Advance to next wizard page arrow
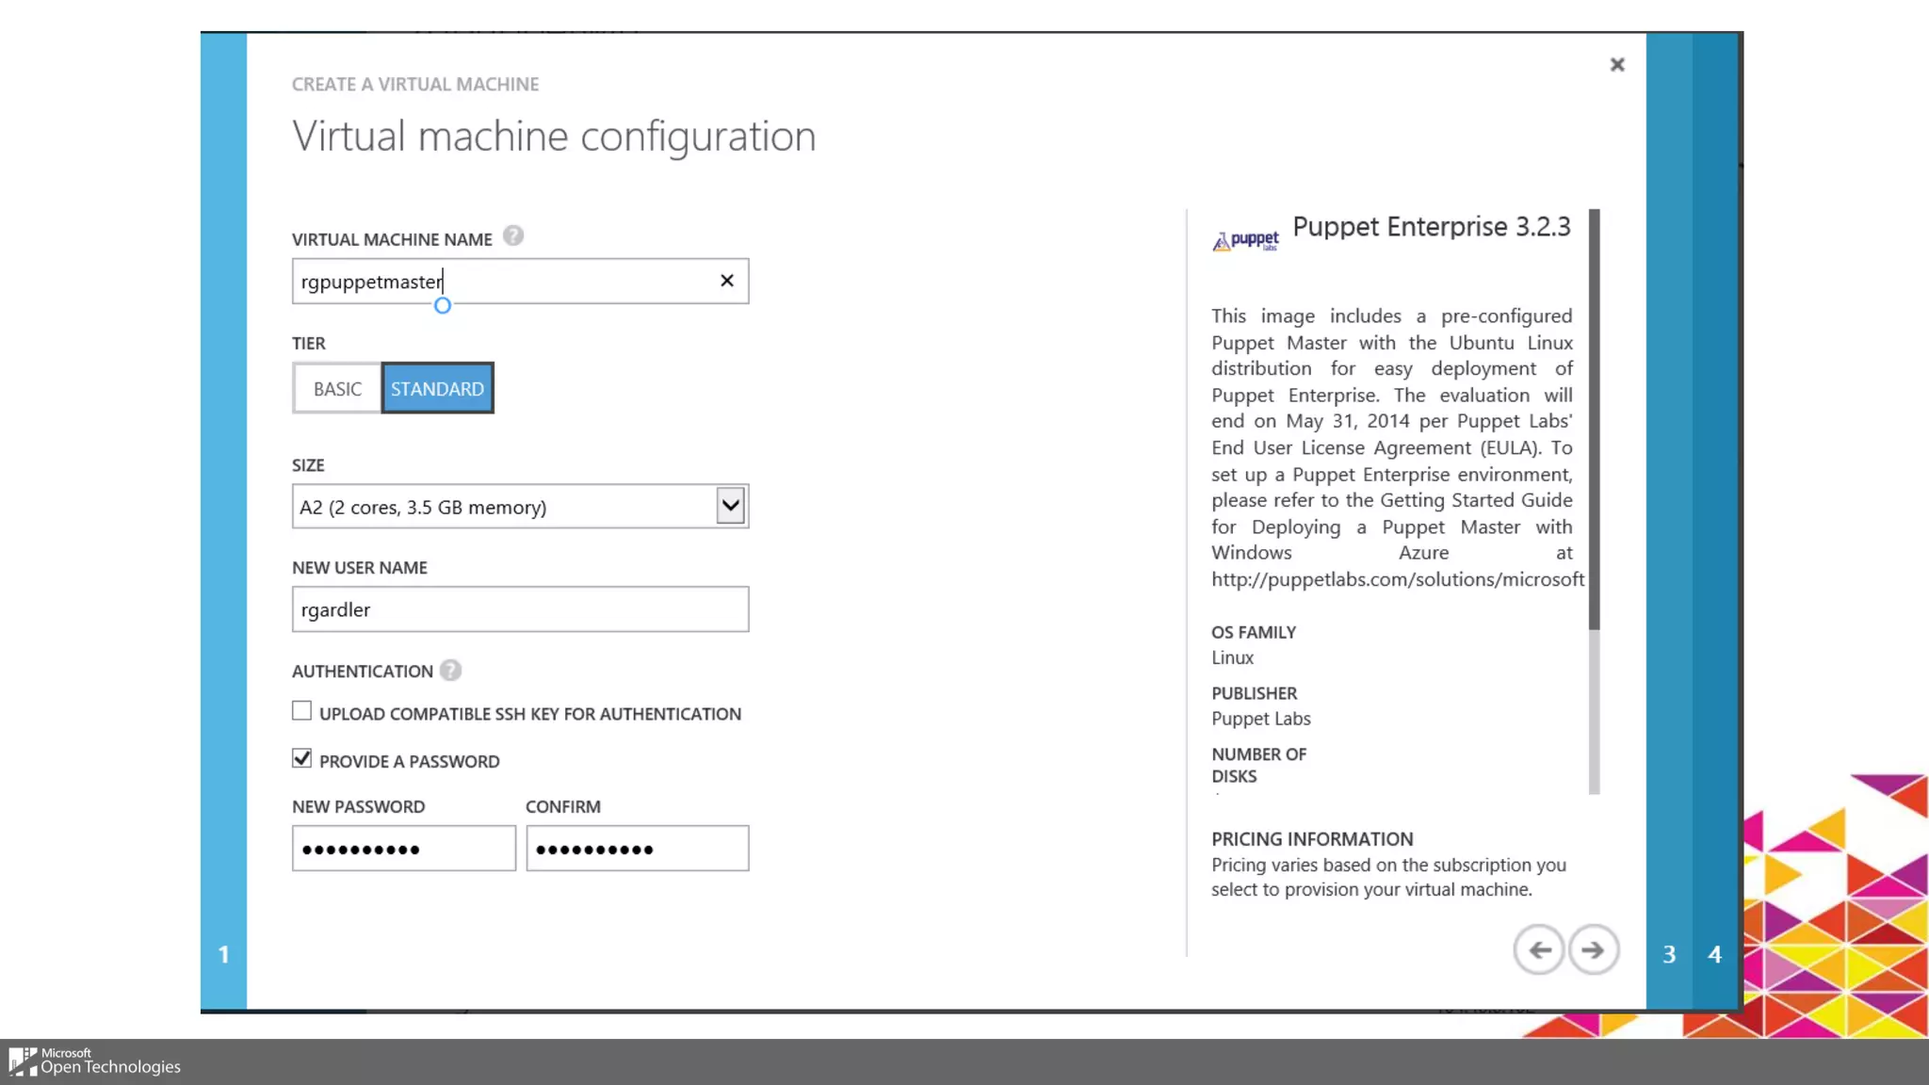The height and width of the screenshot is (1085, 1929). [x=1593, y=949]
